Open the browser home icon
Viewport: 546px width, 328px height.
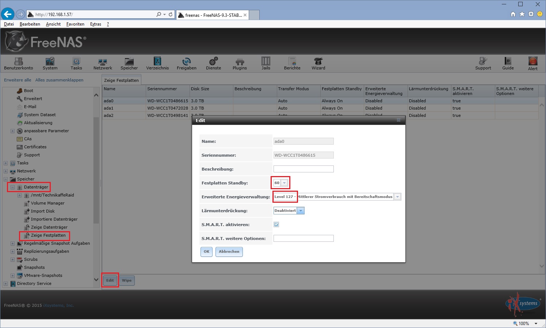click(513, 14)
